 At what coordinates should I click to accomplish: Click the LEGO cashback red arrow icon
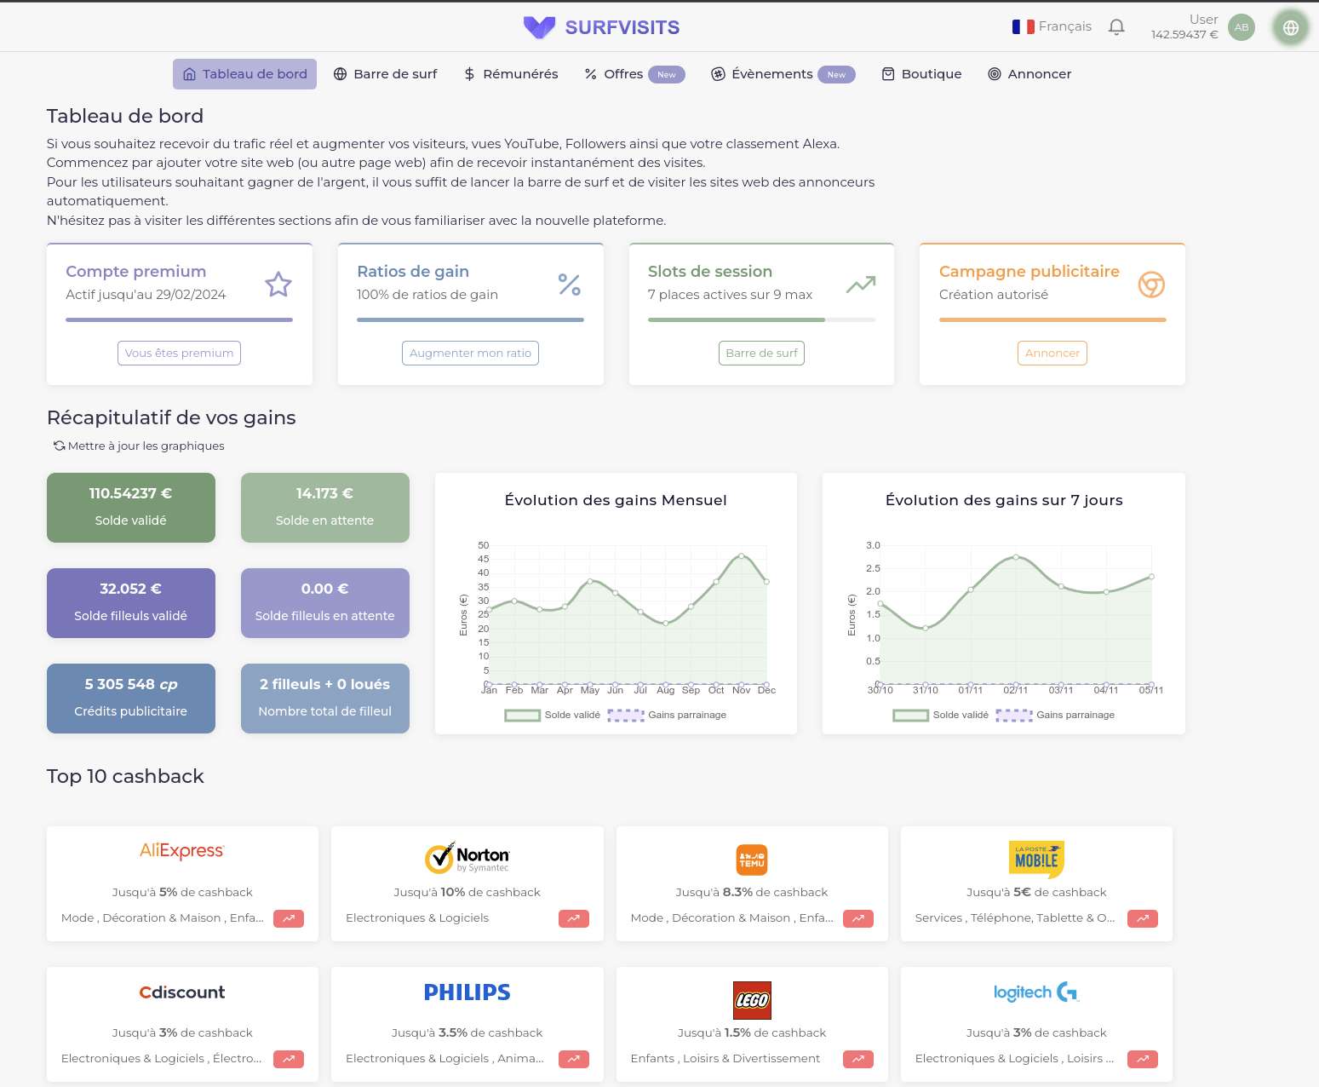[857, 1059]
